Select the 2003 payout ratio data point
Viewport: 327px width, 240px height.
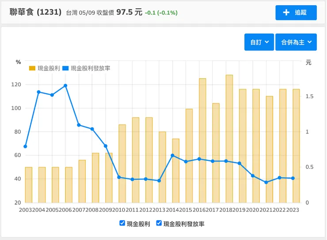[x=25, y=146]
